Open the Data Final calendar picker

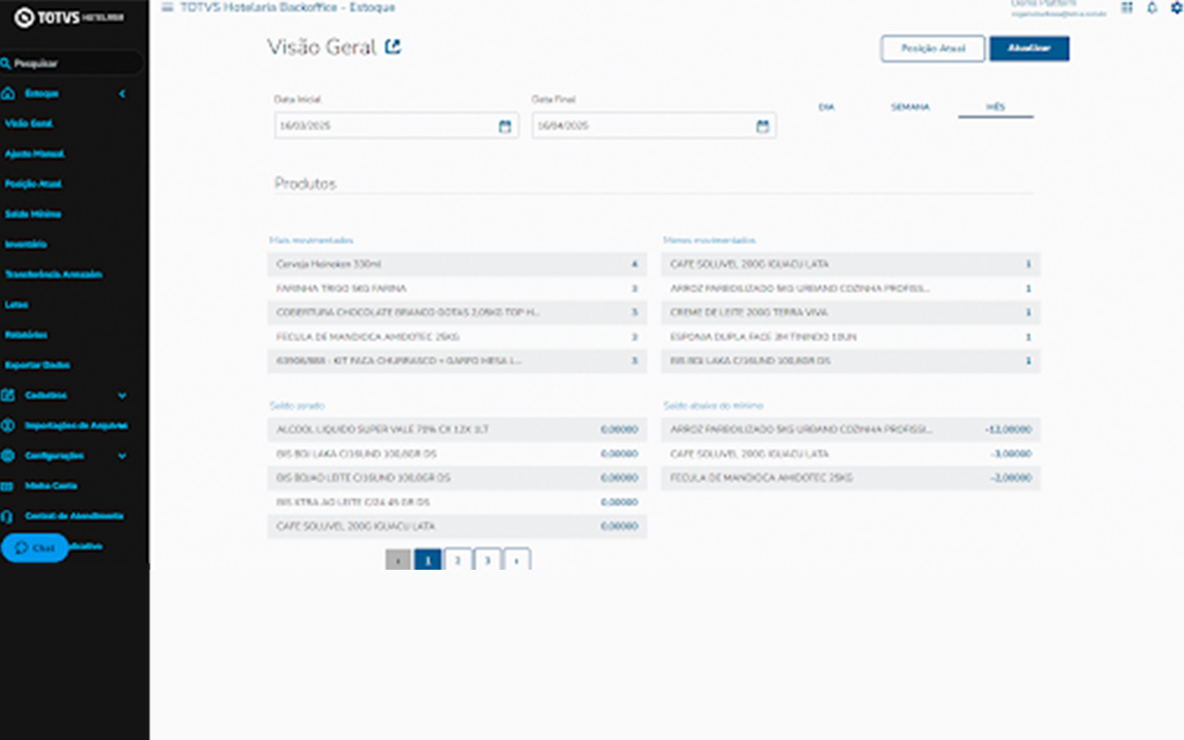[762, 126]
